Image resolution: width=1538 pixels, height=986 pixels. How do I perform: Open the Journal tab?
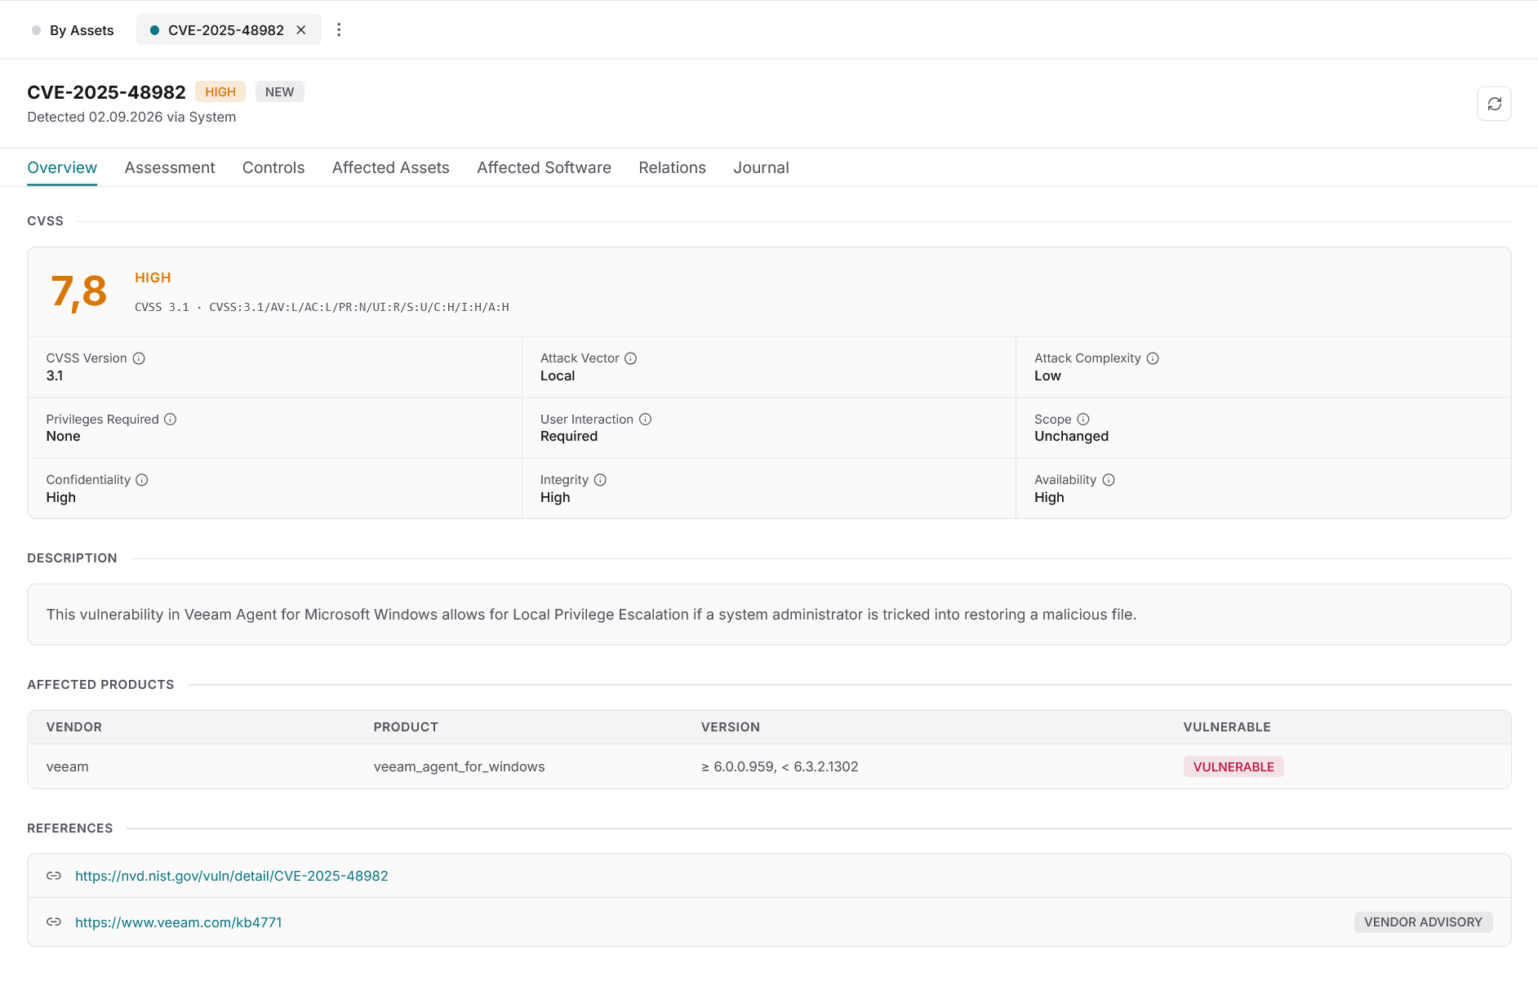761,167
